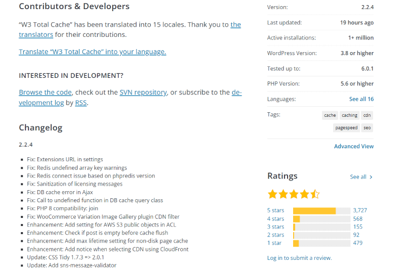Filter reviews by 4 stars
This screenshot has width=405, height=268.
(x=275, y=219)
